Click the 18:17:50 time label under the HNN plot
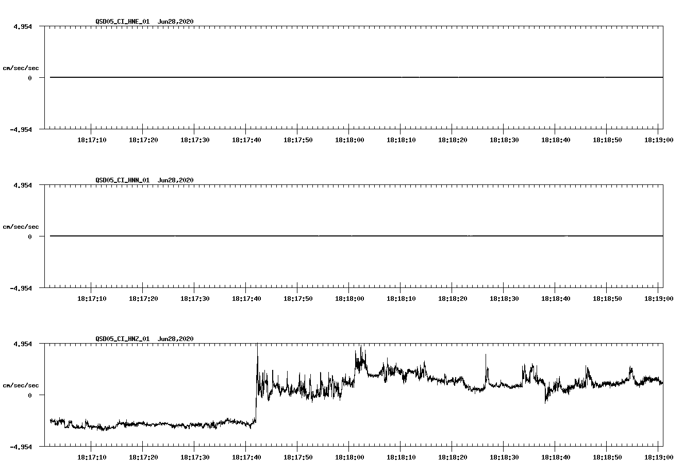The height and width of the screenshot is (476, 700). click(298, 298)
